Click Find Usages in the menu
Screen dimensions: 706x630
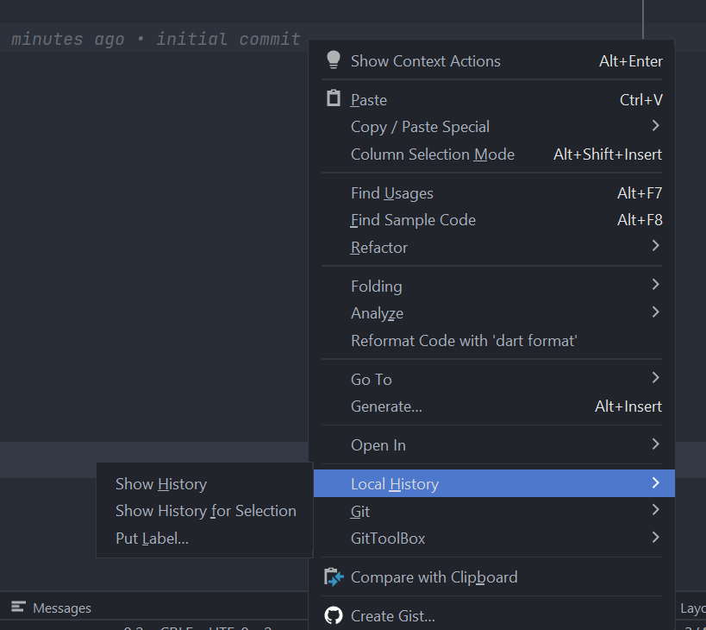click(x=391, y=192)
